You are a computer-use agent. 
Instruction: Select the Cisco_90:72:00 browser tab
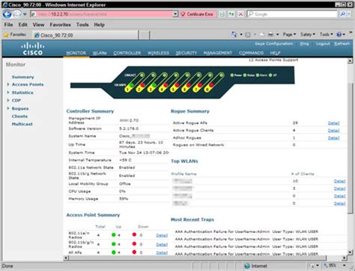pos(85,35)
